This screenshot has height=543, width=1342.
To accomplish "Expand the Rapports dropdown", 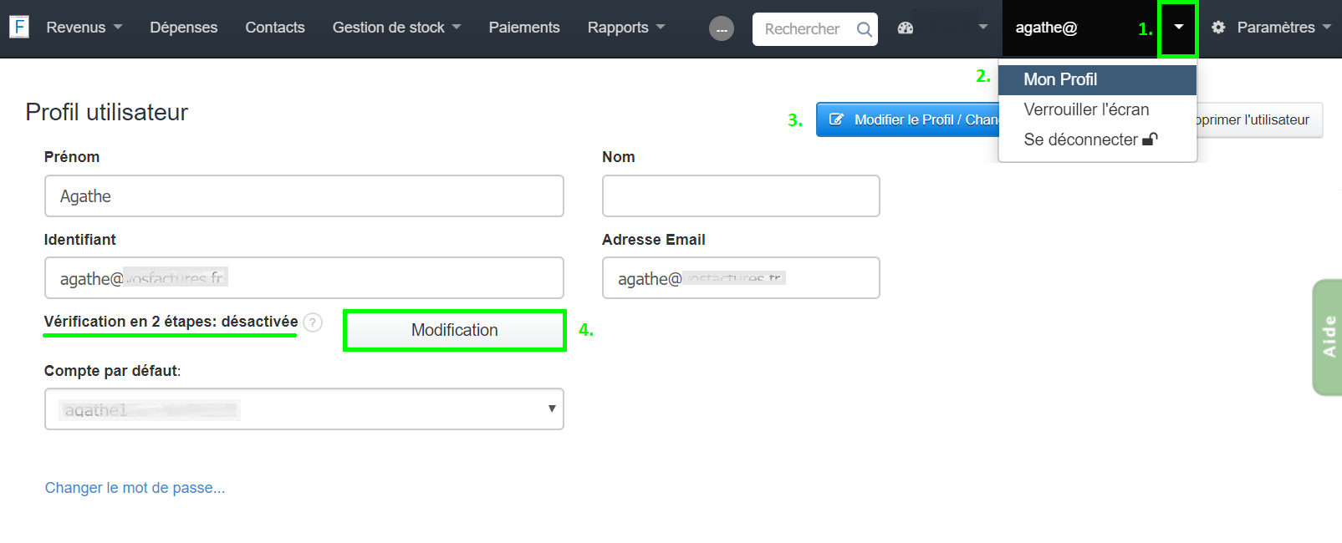I will click(626, 28).
